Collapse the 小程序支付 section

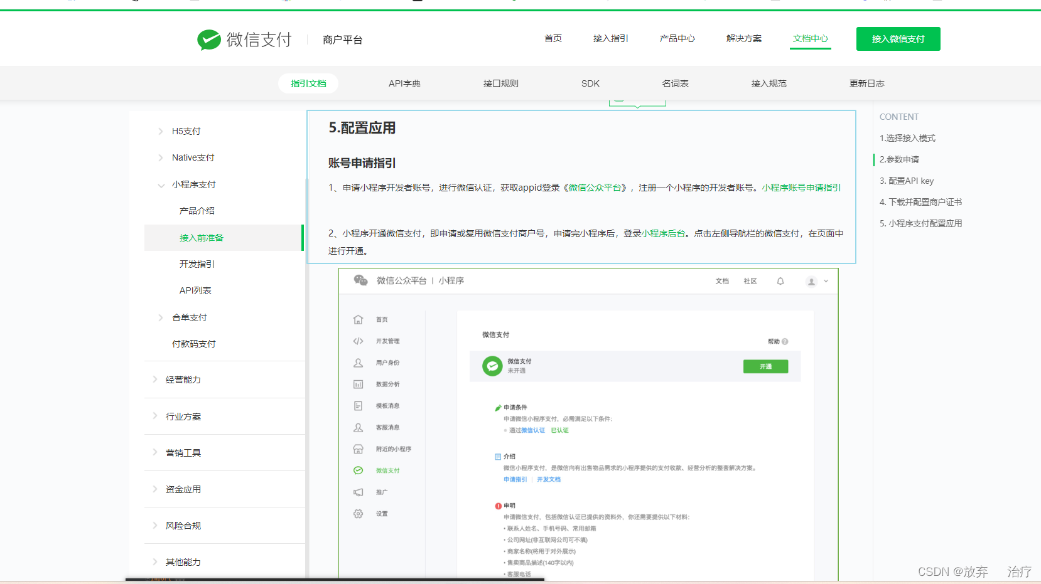(x=161, y=185)
